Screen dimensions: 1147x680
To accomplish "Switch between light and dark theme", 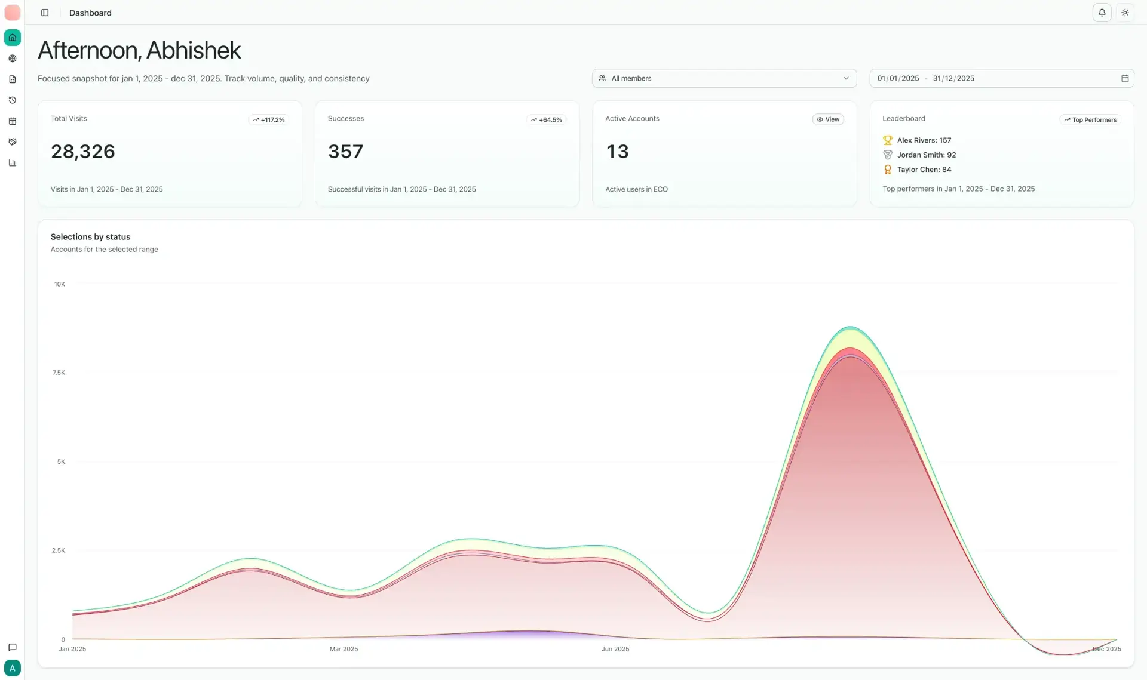I will point(1125,13).
